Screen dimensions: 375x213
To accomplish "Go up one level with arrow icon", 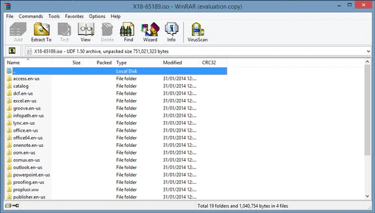I will 12,51.
